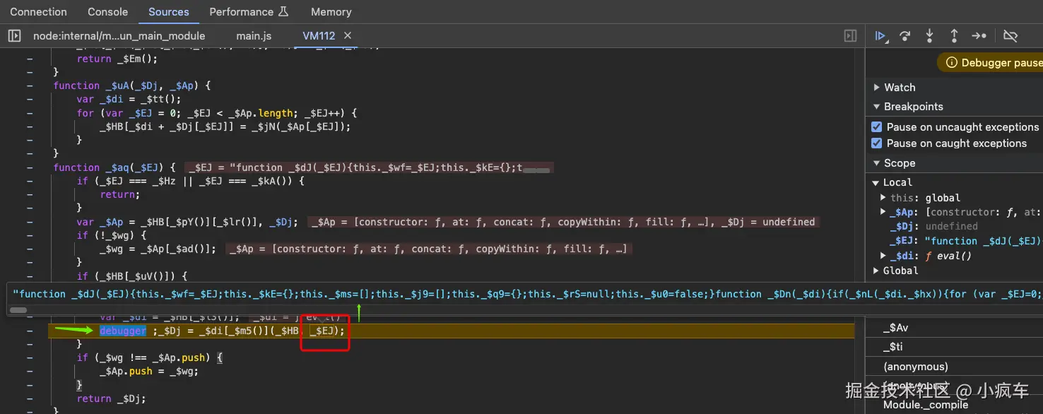This screenshot has width=1043, height=414.
Task: Click '_$Ap.push = _$wg;' code line
Action: 149,371
